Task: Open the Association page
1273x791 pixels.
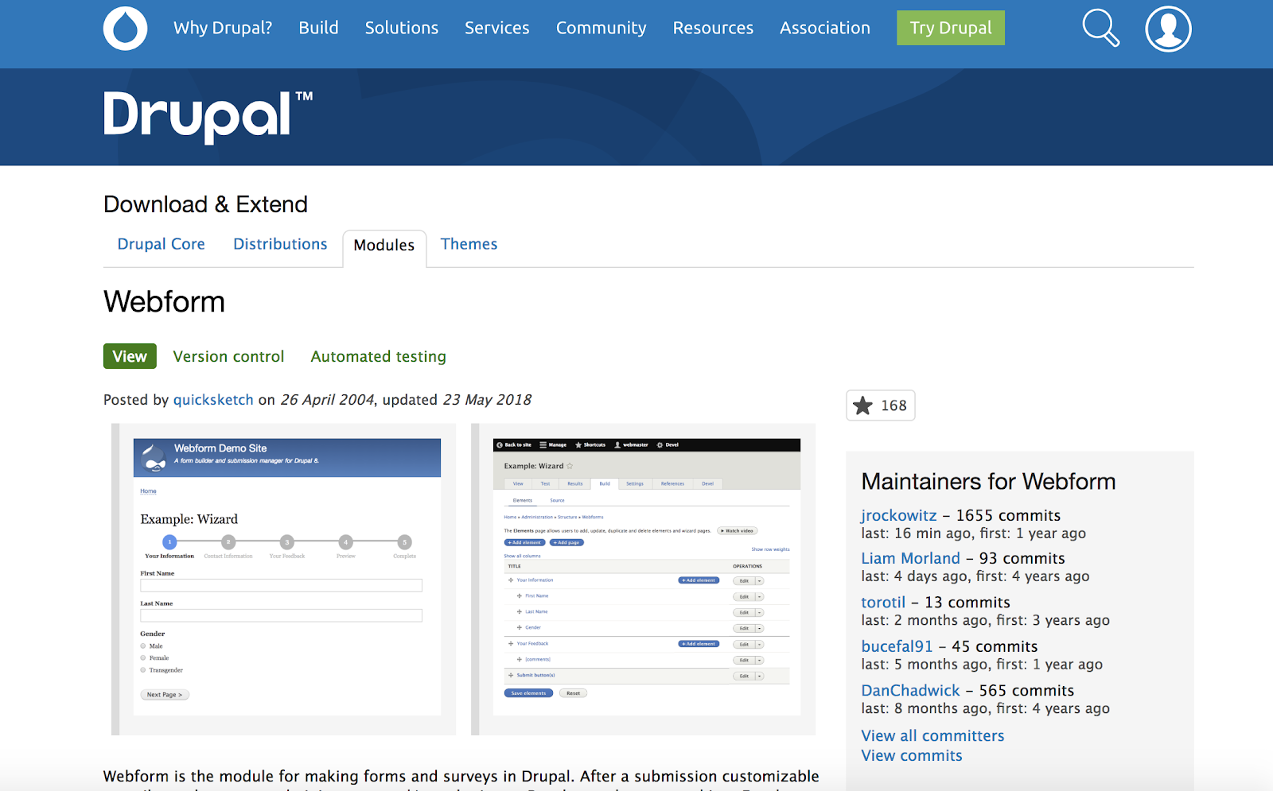Action: click(x=824, y=27)
